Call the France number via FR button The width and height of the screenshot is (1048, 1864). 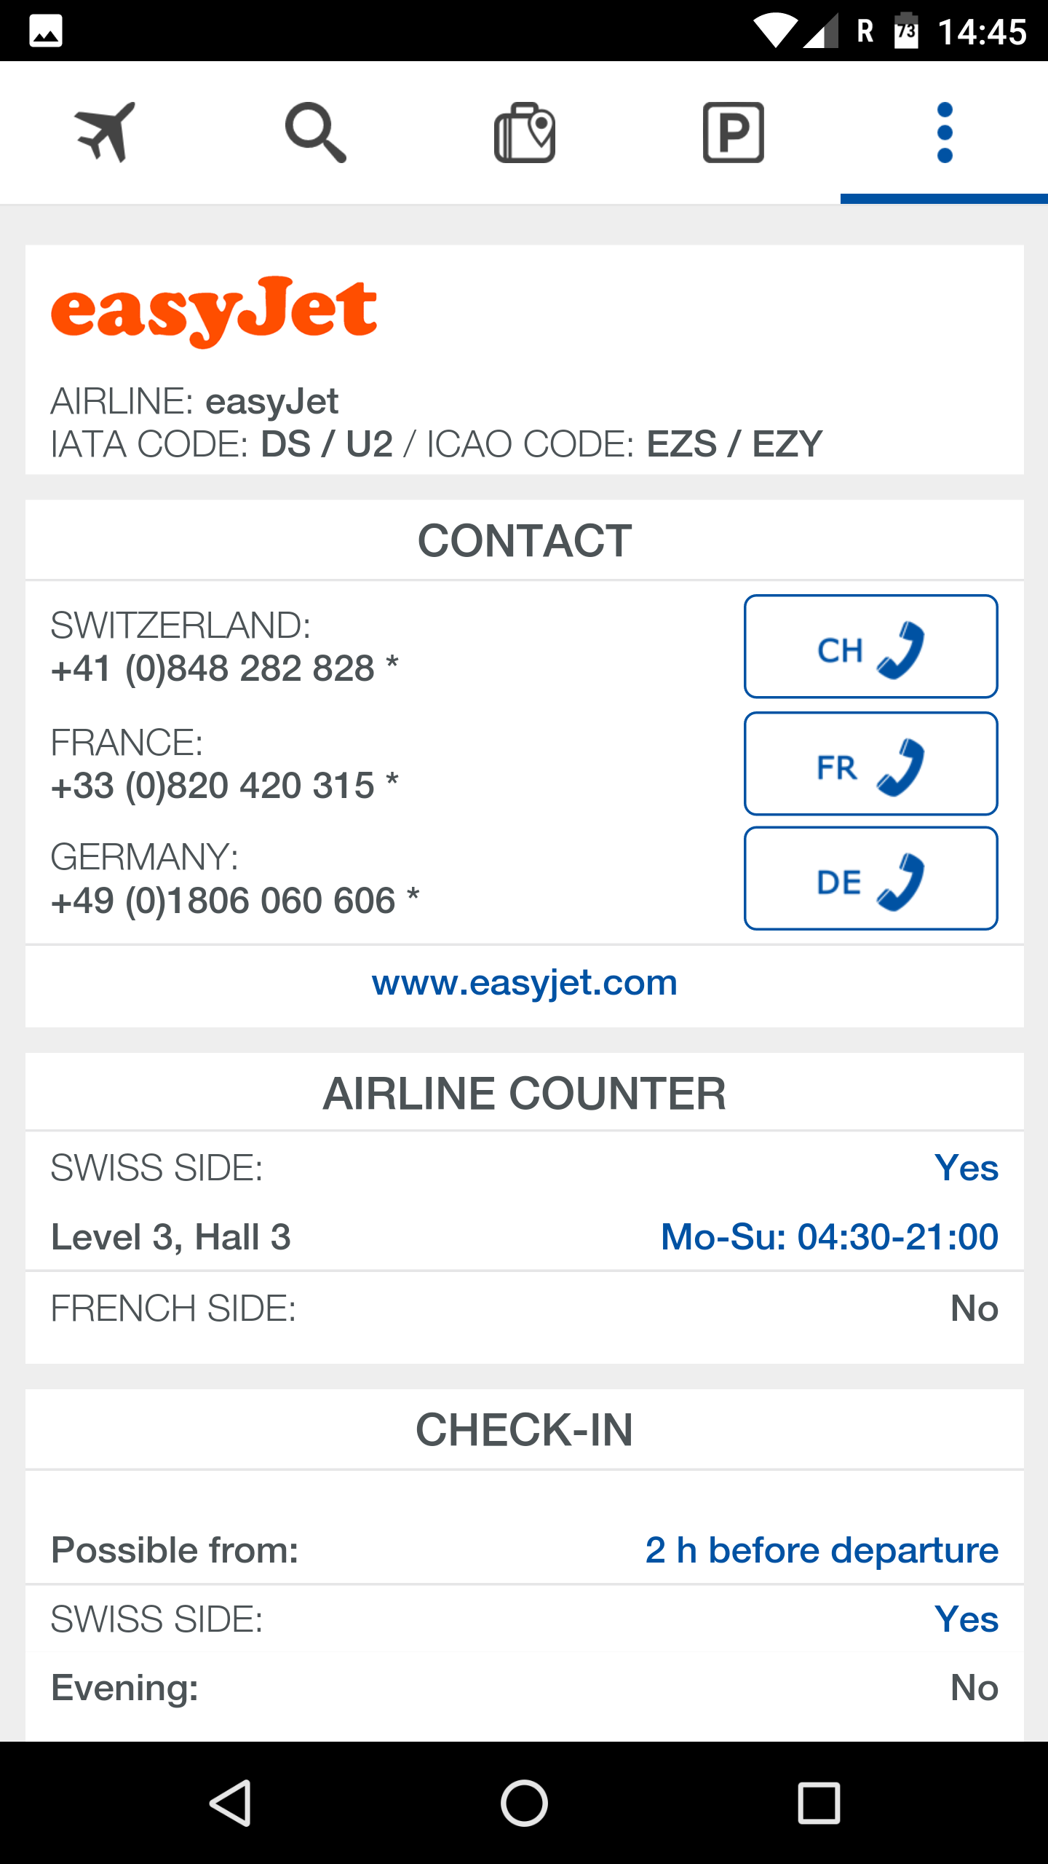870,764
